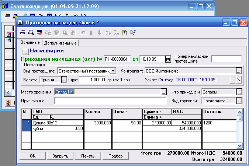Image resolution: width=249 pixels, height=166 pixels.
Task: Sort rows ascending with the A-Z icon
Action: tap(108, 32)
